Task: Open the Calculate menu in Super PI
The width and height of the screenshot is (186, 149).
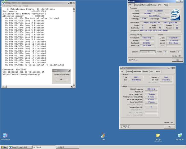Action: pos(7,6)
